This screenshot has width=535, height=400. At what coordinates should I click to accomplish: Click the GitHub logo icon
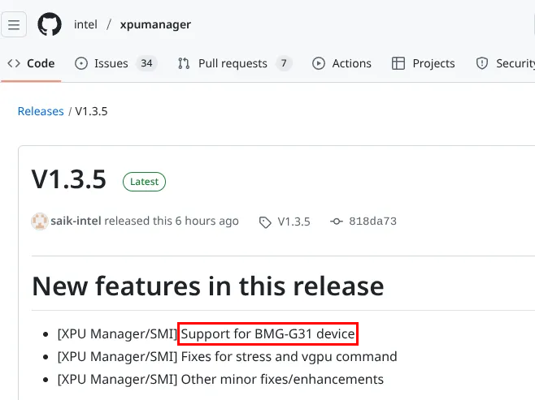coord(50,24)
